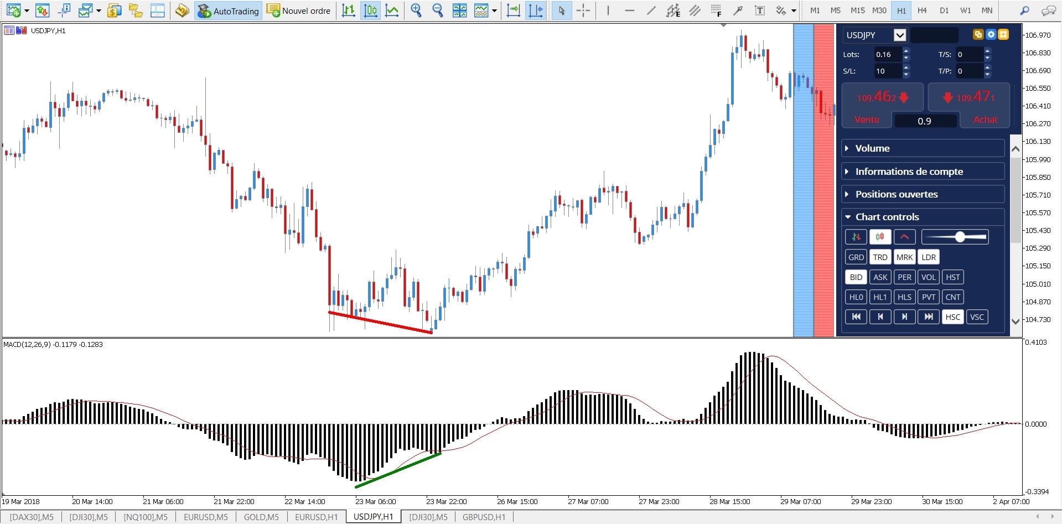This screenshot has width=1062, height=524.
Task: Click the Nouvel ordre button
Action: click(x=298, y=10)
